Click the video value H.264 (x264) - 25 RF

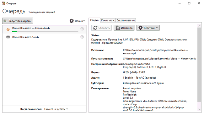tap(134, 72)
